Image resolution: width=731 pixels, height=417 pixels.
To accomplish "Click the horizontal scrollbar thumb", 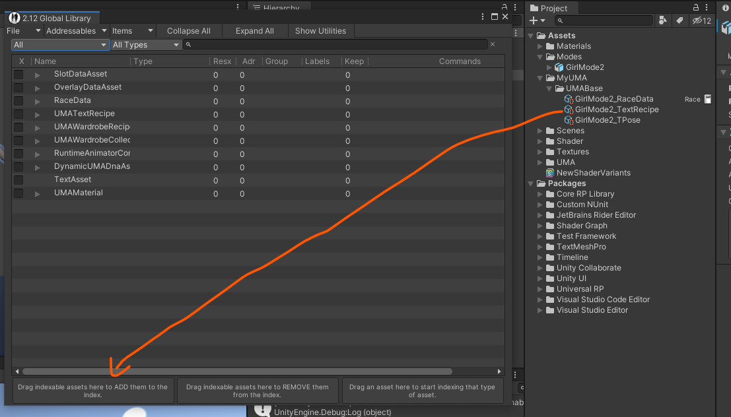I will (237, 371).
